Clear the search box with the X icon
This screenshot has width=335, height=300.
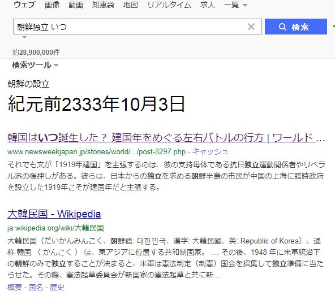[x=251, y=27]
